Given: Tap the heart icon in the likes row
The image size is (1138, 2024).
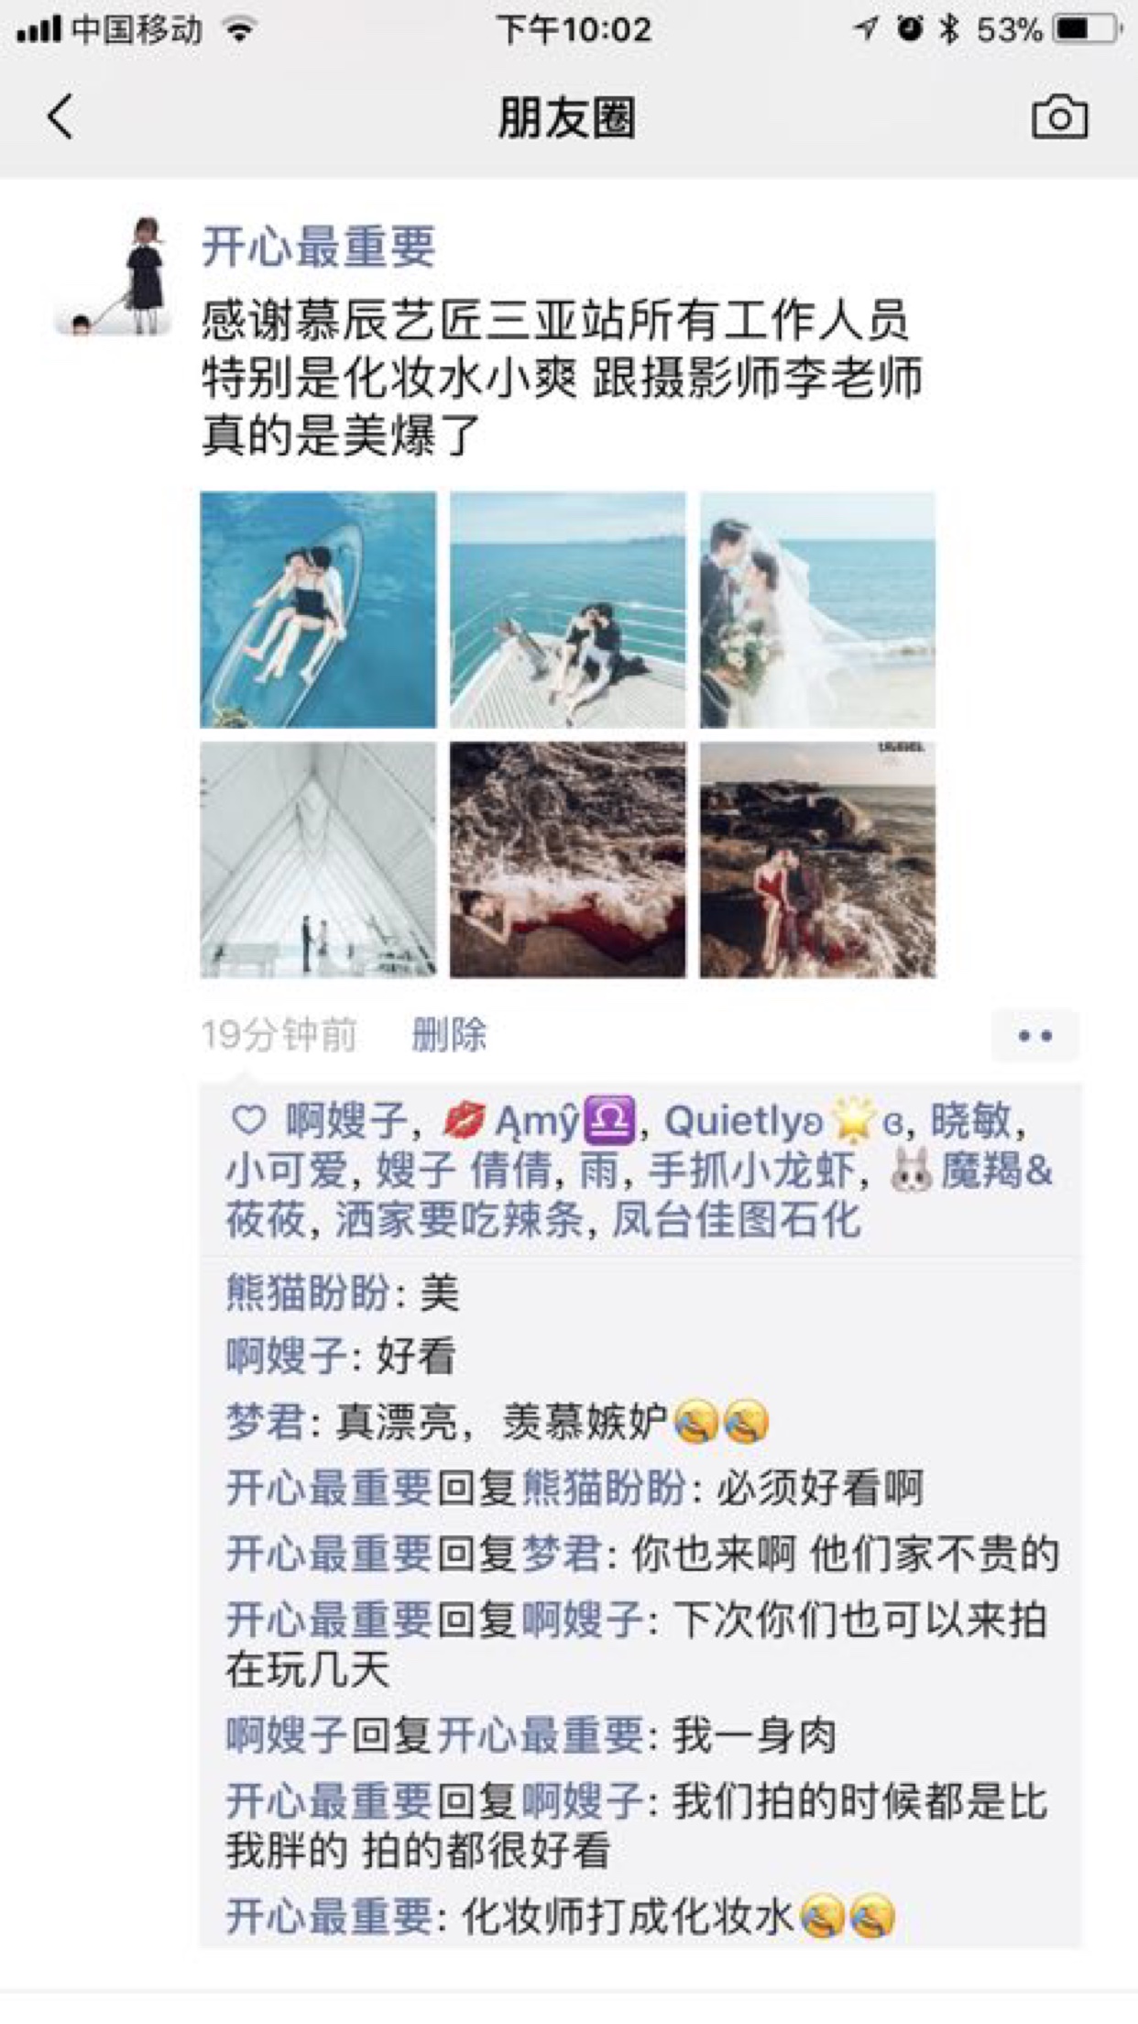Looking at the screenshot, I should click(x=248, y=1120).
